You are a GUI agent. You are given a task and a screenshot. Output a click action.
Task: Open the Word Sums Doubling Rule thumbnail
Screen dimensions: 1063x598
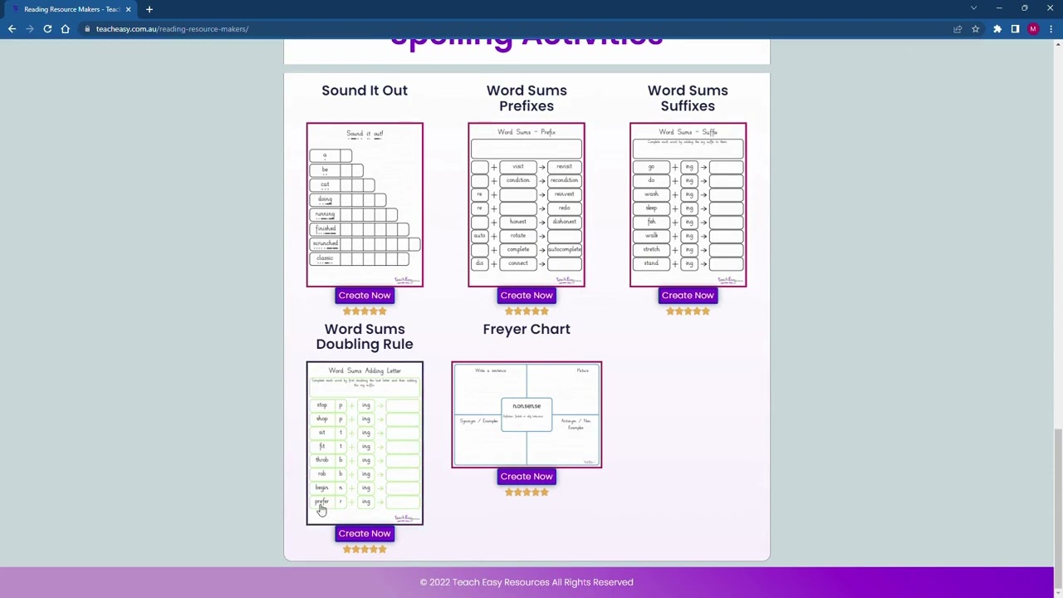point(365,443)
